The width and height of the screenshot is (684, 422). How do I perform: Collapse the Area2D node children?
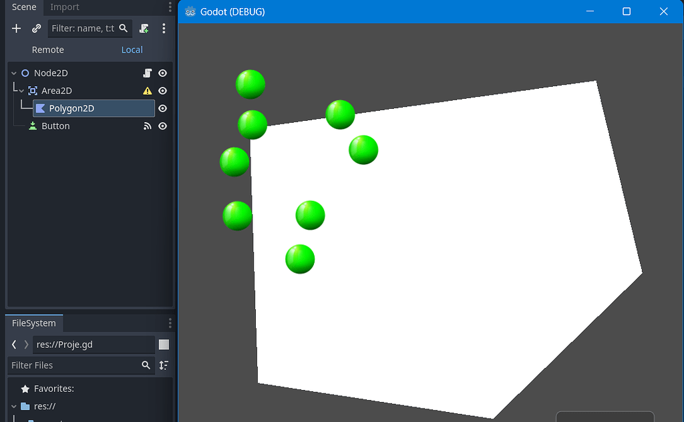[21, 90]
